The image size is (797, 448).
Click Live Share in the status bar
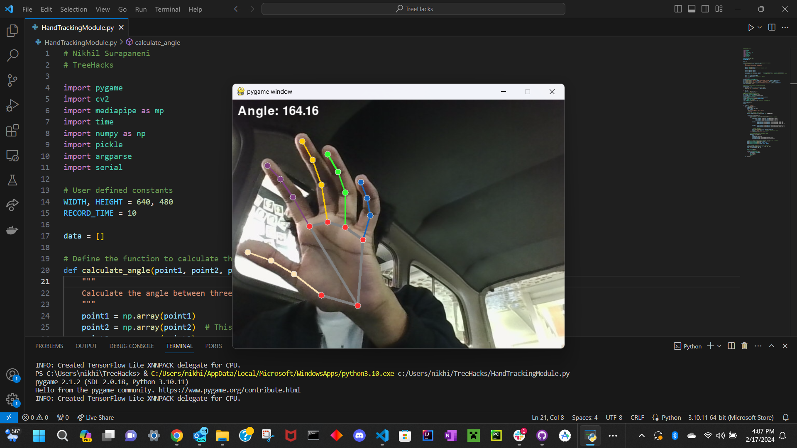point(96,417)
